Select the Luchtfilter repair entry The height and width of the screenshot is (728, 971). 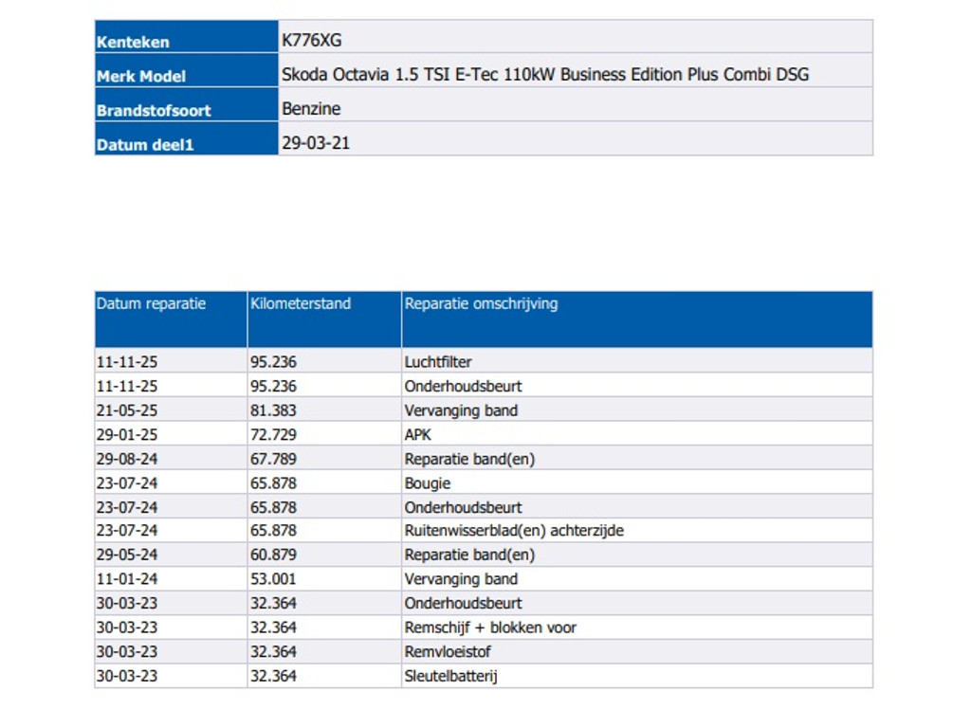click(x=437, y=362)
